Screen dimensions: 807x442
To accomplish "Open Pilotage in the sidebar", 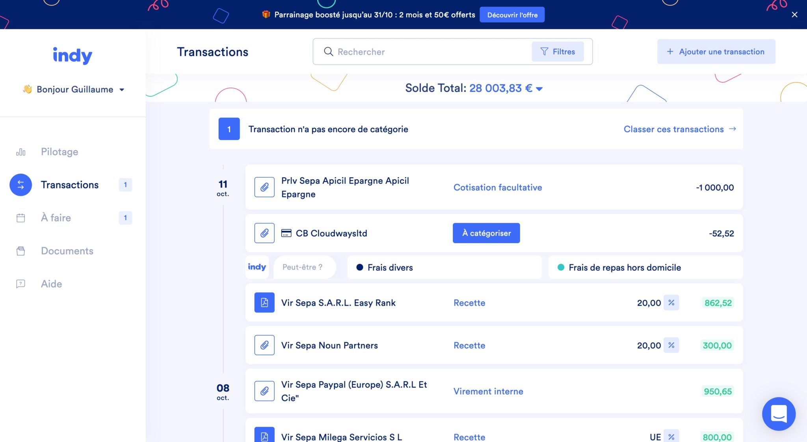I will (60, 152).
